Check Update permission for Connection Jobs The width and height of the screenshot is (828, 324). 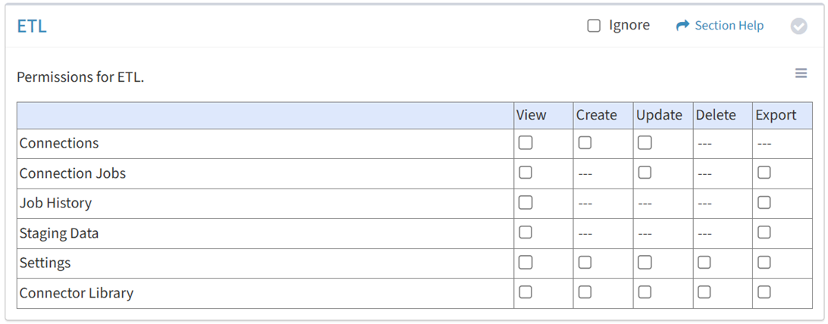(645, 173)
